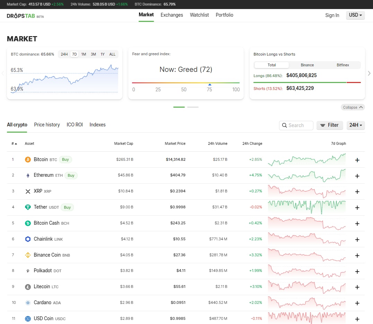The image size is (373, 324).
Task: Click Buy button next to Ethereum
Action: click(71, 176)
